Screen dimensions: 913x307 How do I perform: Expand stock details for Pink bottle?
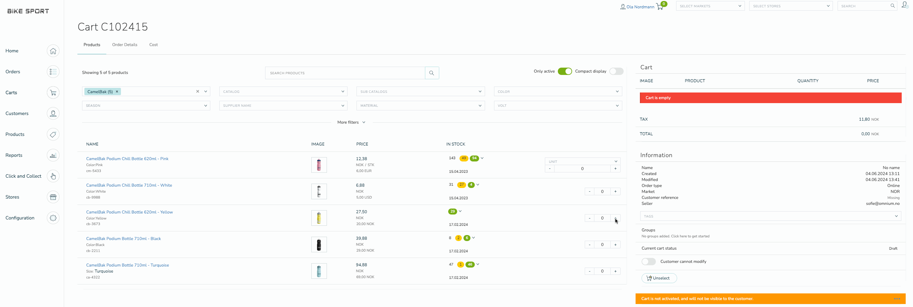coord(482,158)
